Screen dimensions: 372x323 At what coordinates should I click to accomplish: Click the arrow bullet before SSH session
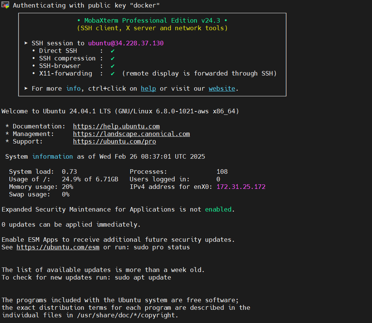(x=26, y=43)
